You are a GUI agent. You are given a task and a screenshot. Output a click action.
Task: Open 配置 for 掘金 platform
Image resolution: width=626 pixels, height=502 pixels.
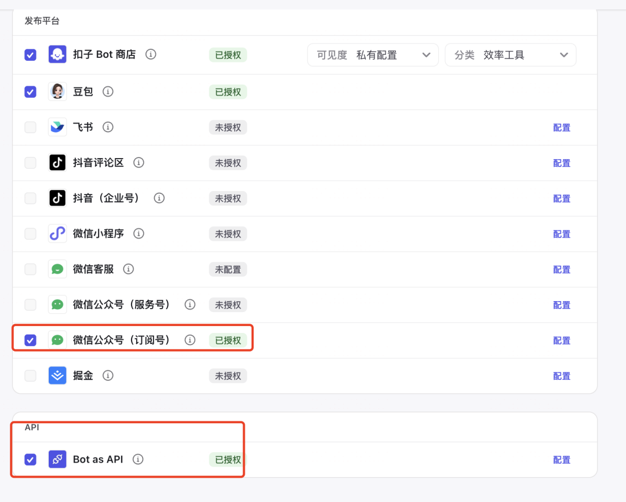[x=562, y=376]
